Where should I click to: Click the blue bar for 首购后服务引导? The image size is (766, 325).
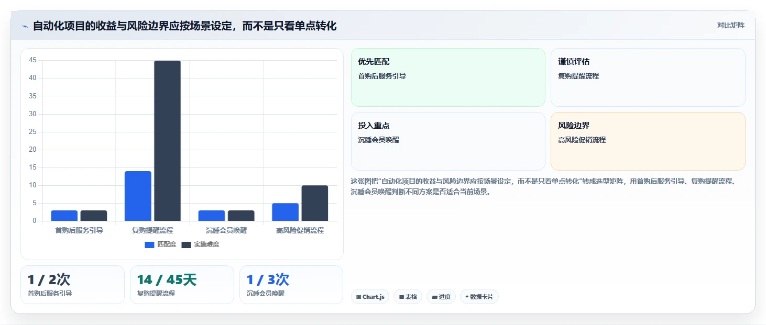tap(64, 216)
